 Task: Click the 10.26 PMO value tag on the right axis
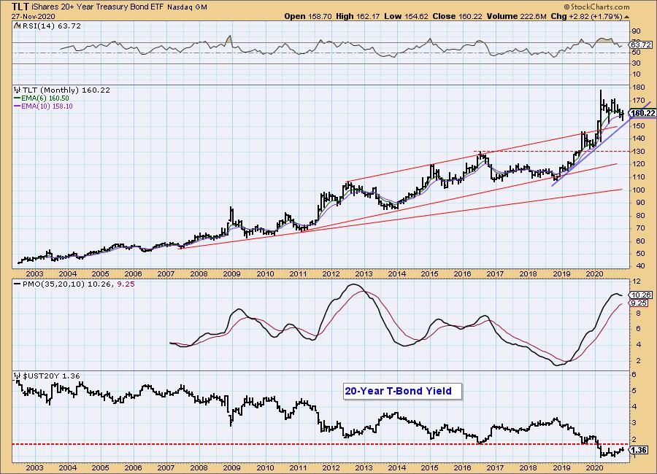[x=639, y=295]
